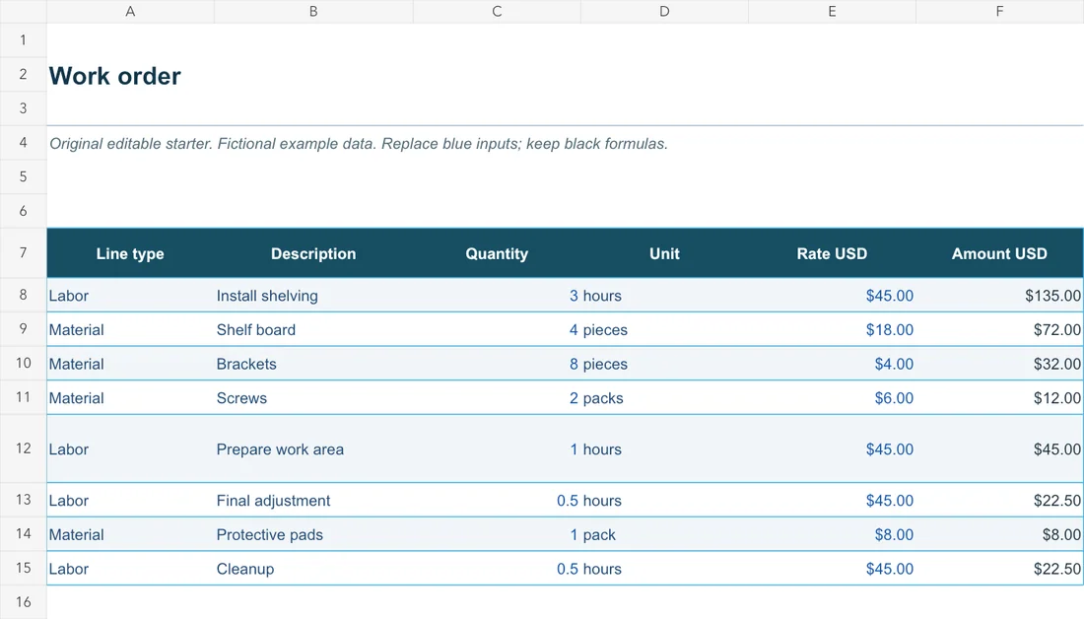
Task: Click the $12.00 amount cell
Action: 999,397
